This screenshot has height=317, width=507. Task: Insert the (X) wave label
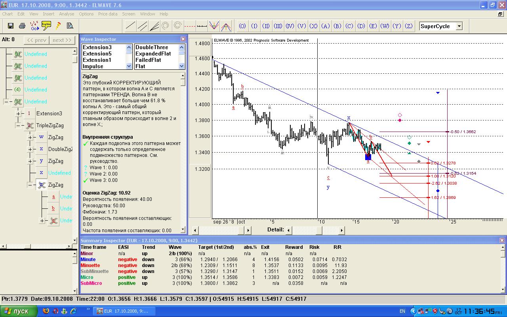(314, 26)
